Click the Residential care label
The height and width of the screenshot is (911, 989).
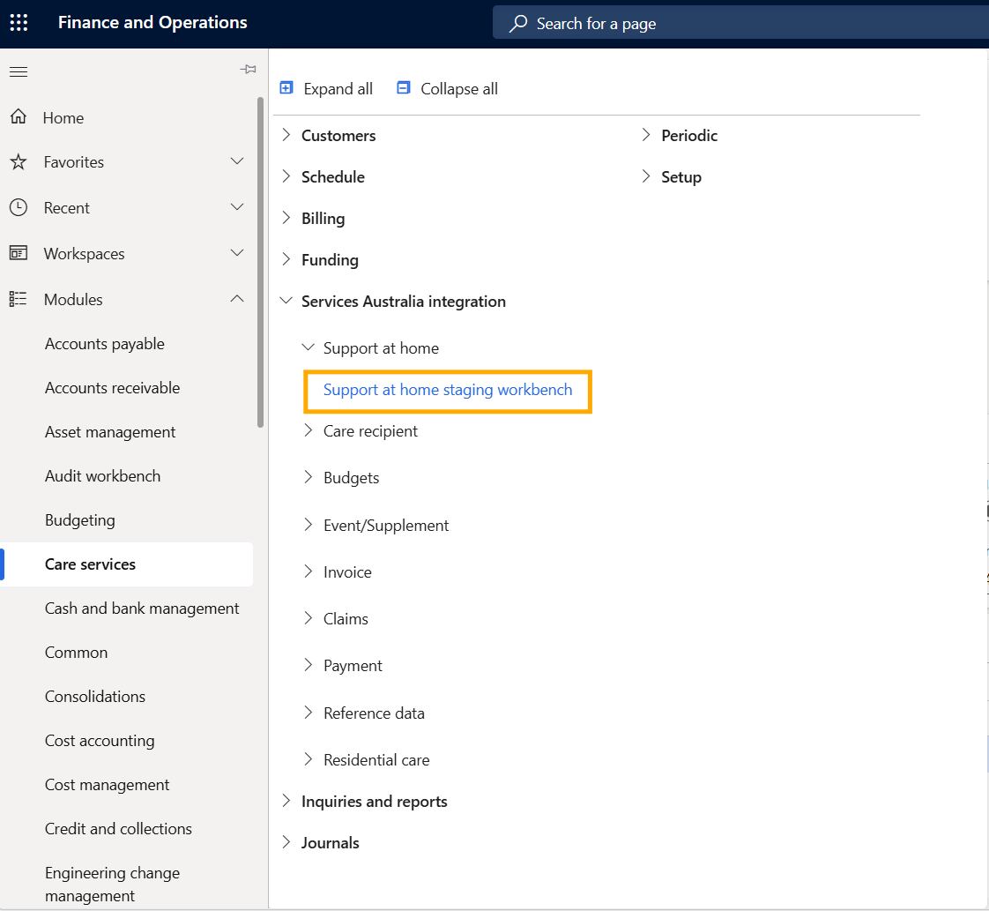click(376, 759)
